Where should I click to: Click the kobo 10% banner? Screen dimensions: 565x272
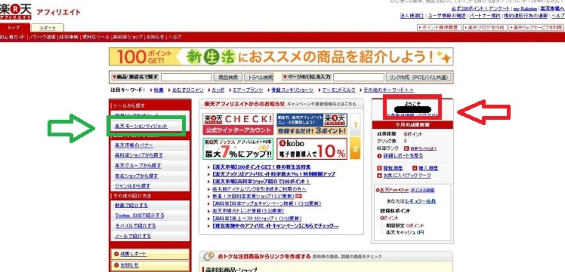tap(312, 149)
